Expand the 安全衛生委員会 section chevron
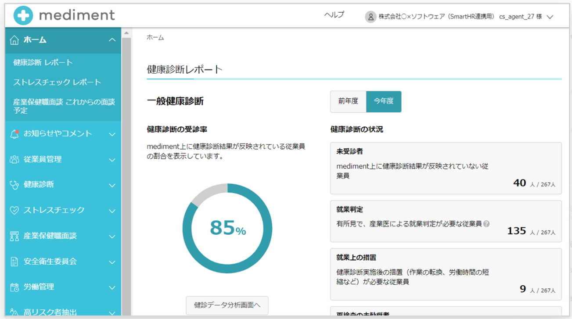Viewport: 572px width, 319px height. coord(112,262)
